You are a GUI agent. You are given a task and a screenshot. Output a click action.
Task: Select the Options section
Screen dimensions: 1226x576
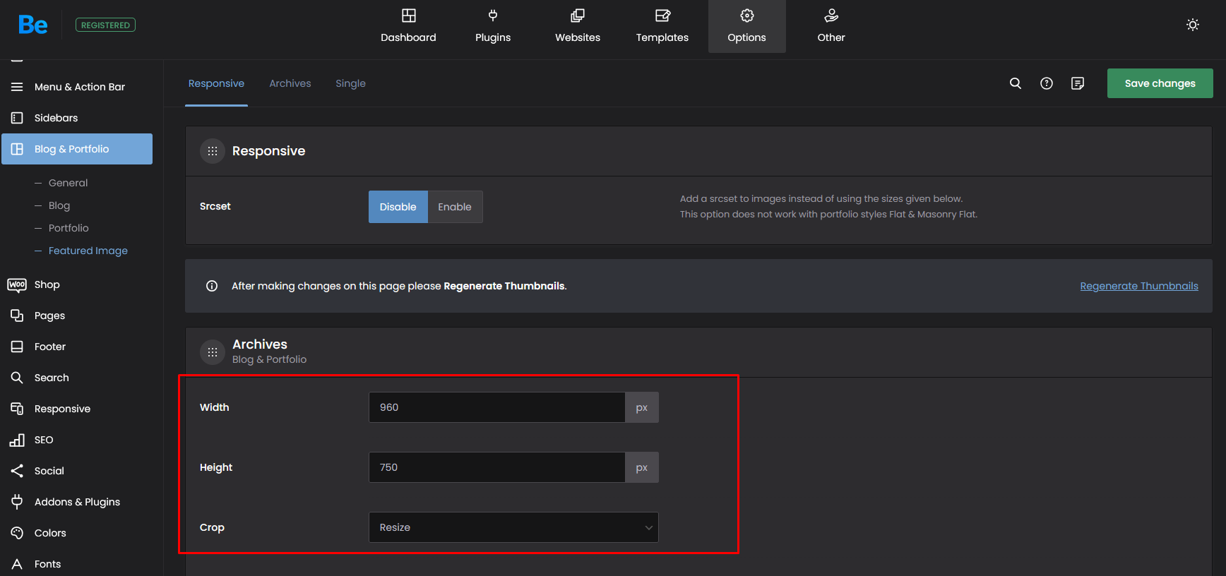pos(746,26)
